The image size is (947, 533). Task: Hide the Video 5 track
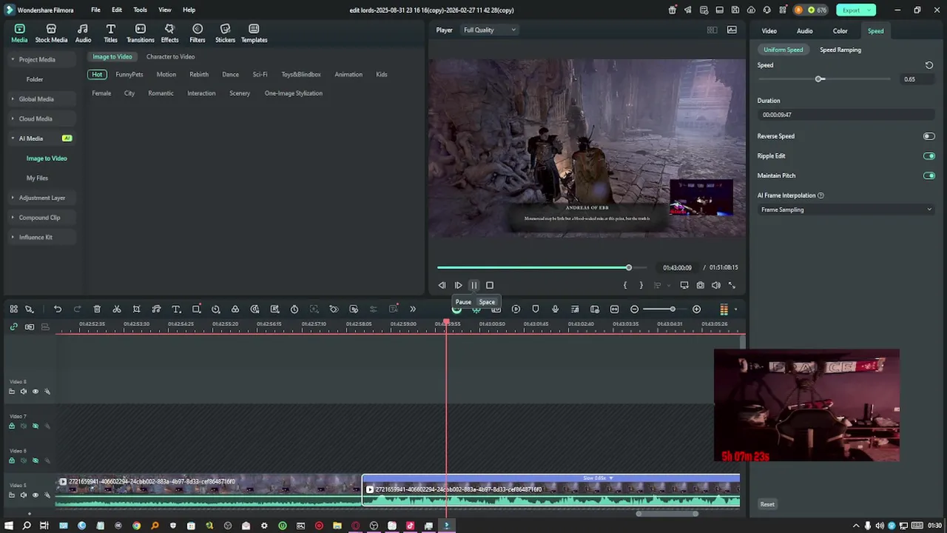pyautogui.click(x=35, y=495)
